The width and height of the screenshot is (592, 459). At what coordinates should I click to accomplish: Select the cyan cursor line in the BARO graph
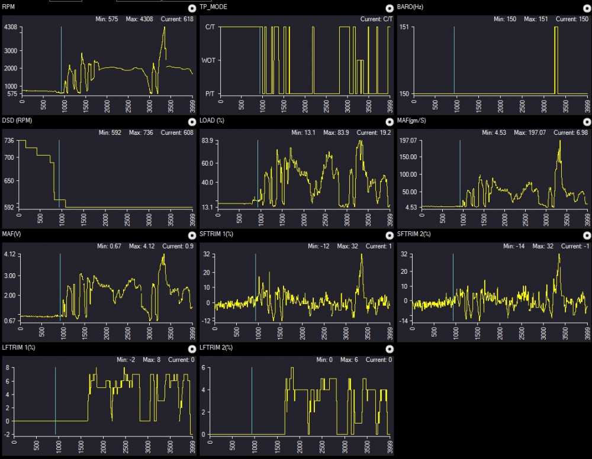(x=454, y=59)
